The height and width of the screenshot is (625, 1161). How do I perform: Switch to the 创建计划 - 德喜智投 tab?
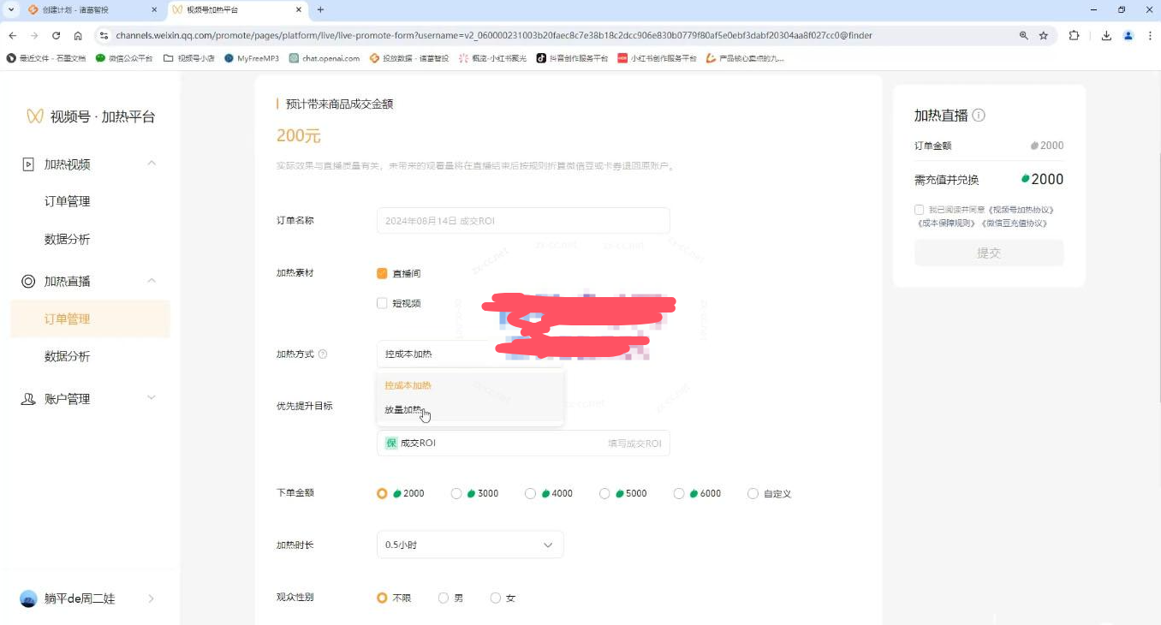[x=93, y=10]
